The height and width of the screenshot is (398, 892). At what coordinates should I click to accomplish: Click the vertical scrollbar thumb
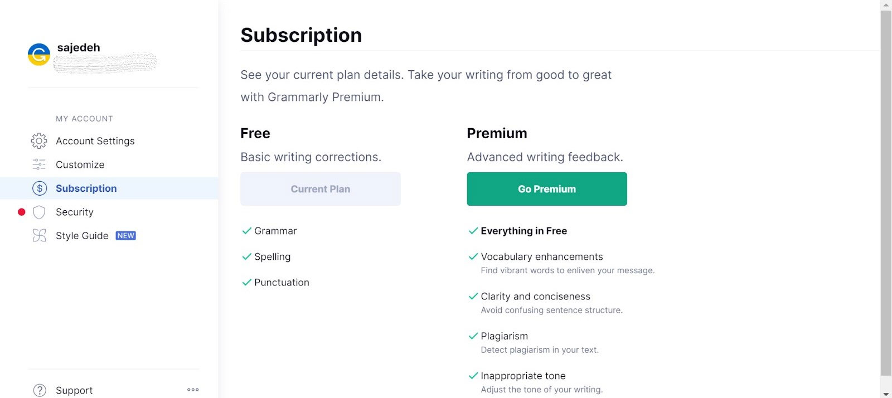click(886, 192)
